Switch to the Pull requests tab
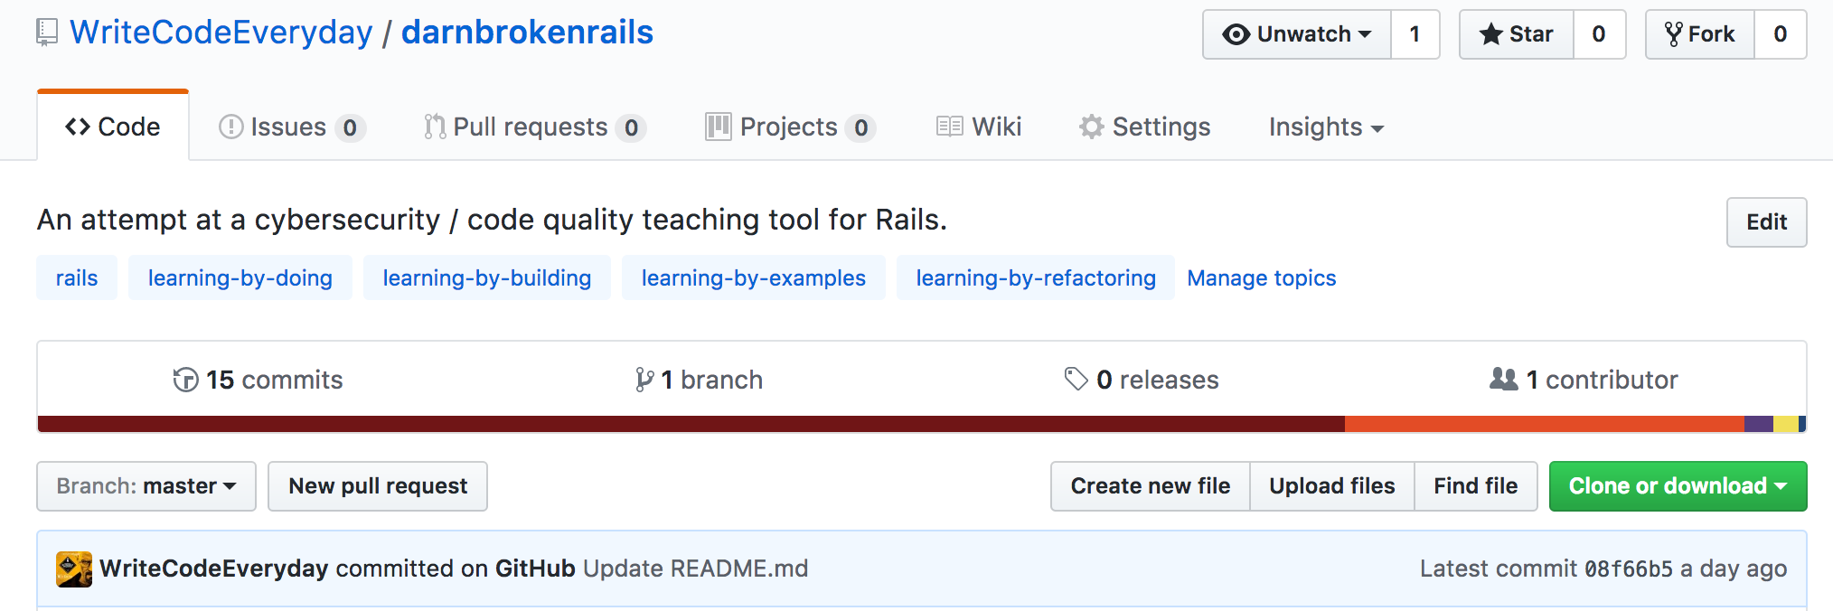Screen dimensions: 1833x611 click(535, 127)
